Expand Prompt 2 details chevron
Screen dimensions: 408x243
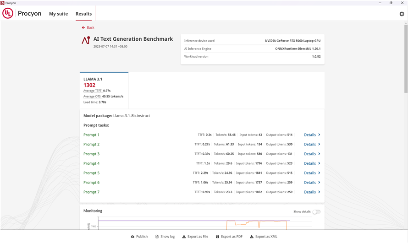click(x=319, y=144)
